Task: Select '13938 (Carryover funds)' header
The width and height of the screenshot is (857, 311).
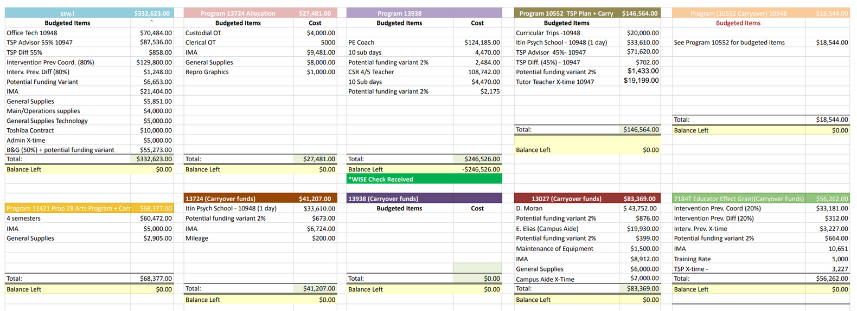Action: tap(400, 198)
